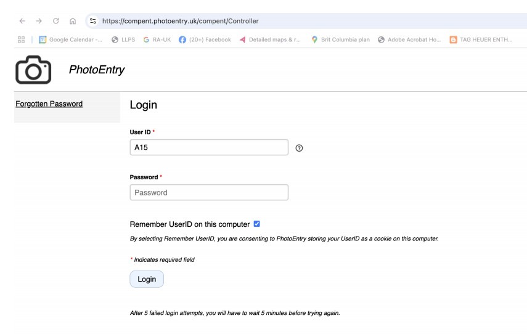The height and width of the screenshot is (334, 527).
Task: Uncheck Remember UserID on this computer
Action: 257,224
